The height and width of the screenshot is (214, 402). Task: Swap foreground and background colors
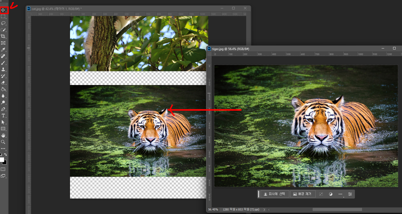coord(5,154)
